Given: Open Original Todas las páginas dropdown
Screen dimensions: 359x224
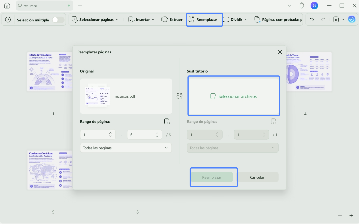Looking at the screenshot, I should (126, 148).
